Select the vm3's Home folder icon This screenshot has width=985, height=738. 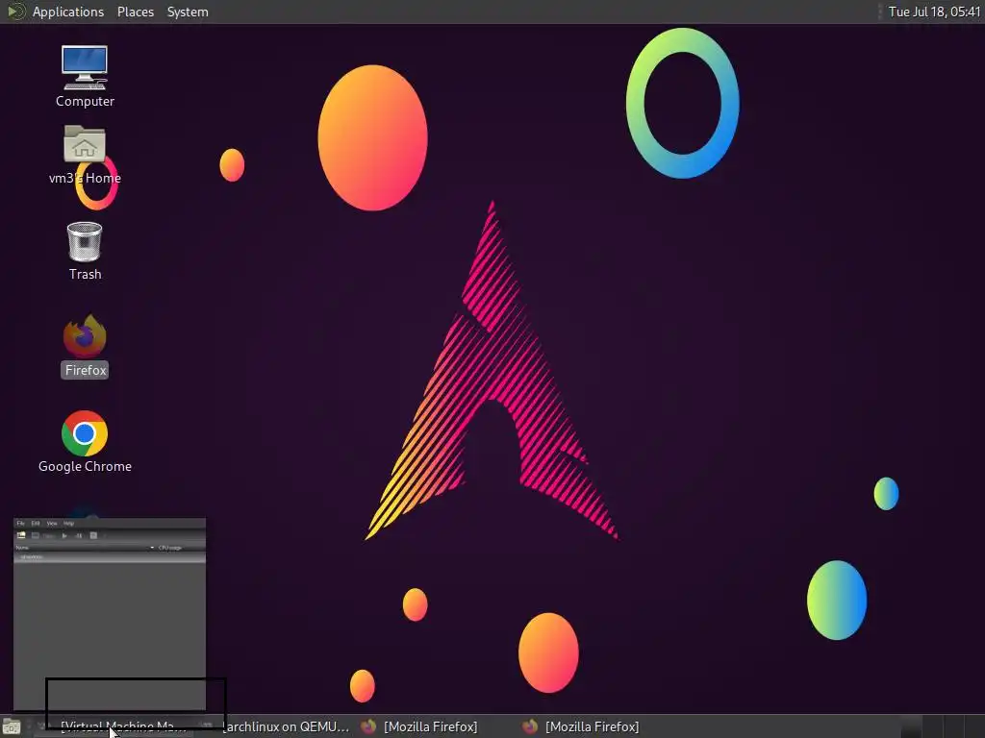[x=85, y=155]
